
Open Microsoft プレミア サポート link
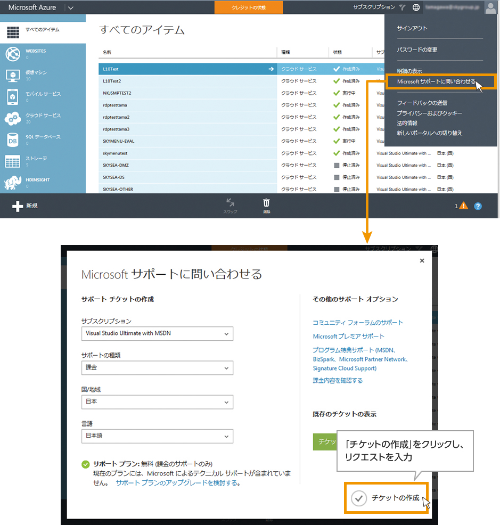[x=348, y=336]
